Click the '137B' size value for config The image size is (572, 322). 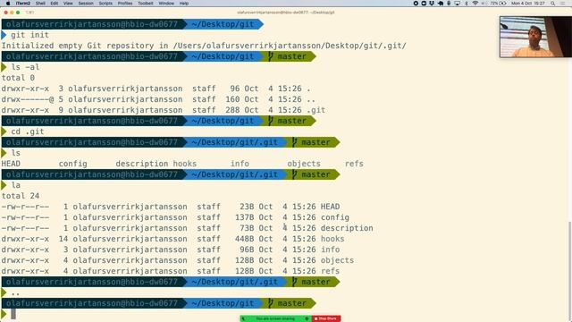point(244,217)
